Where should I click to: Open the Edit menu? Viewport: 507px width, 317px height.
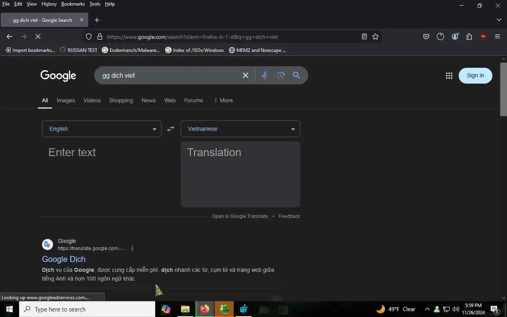pos(18,4)
